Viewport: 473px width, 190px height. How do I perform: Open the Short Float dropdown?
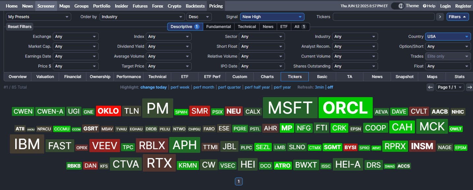[262, 46]
